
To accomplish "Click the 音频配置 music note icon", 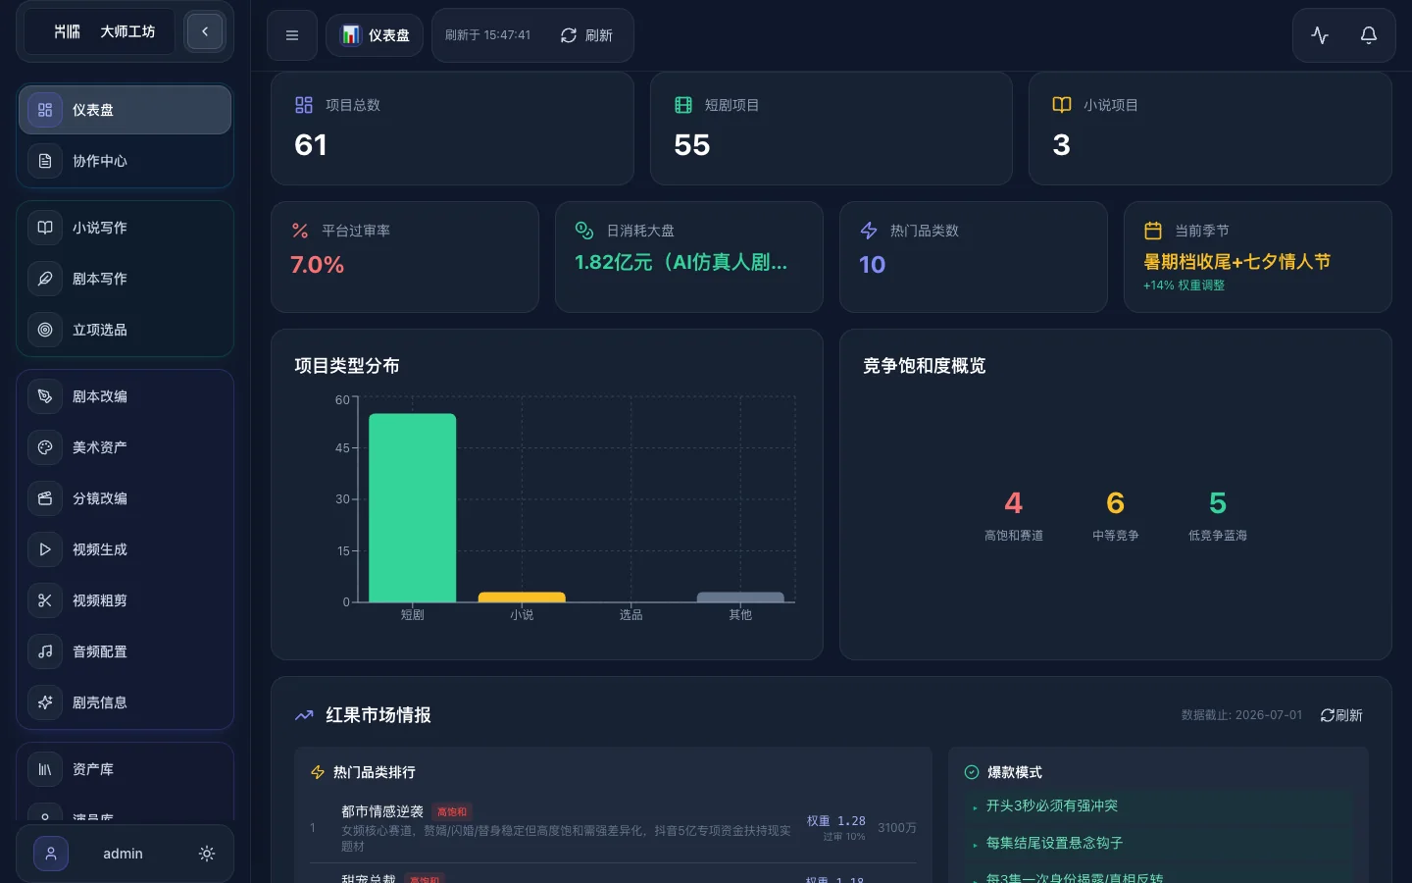I will click(x=45, y=651).
